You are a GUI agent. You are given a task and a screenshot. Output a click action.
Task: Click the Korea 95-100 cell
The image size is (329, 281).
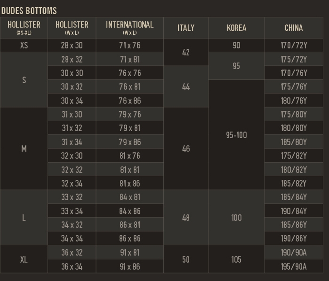[x=236, y=135]
